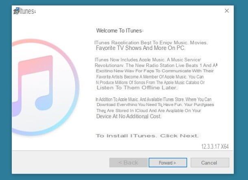Click the 'iTunes Now Includes Apple Music' line
The height and width of the screenshot is (180, 248).
[x=148, y=60]
